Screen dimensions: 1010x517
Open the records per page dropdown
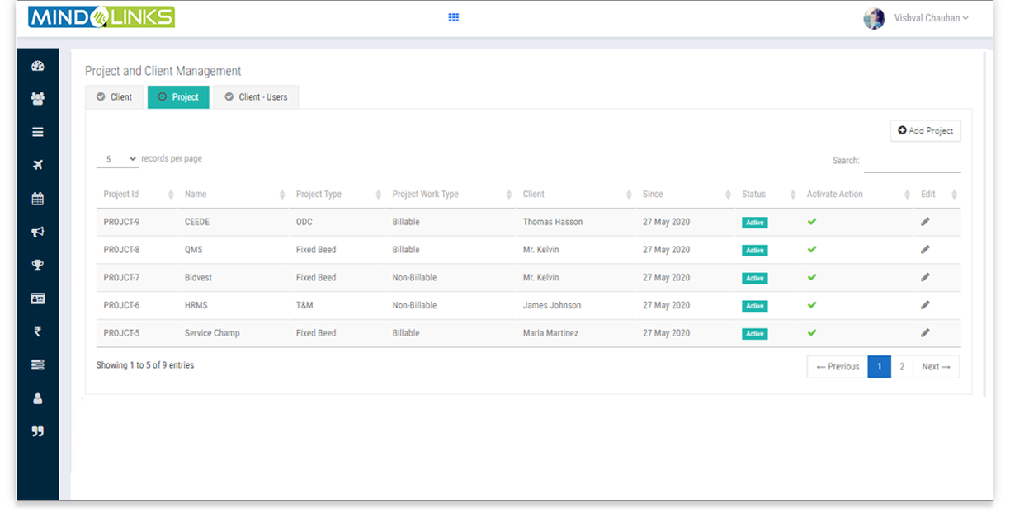pyautogui.click(x=118, y=159)
